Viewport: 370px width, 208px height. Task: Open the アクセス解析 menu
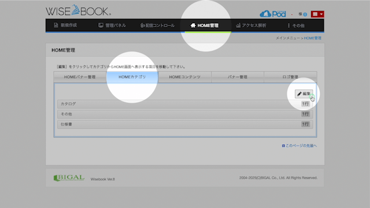click(x=251, y=25)
